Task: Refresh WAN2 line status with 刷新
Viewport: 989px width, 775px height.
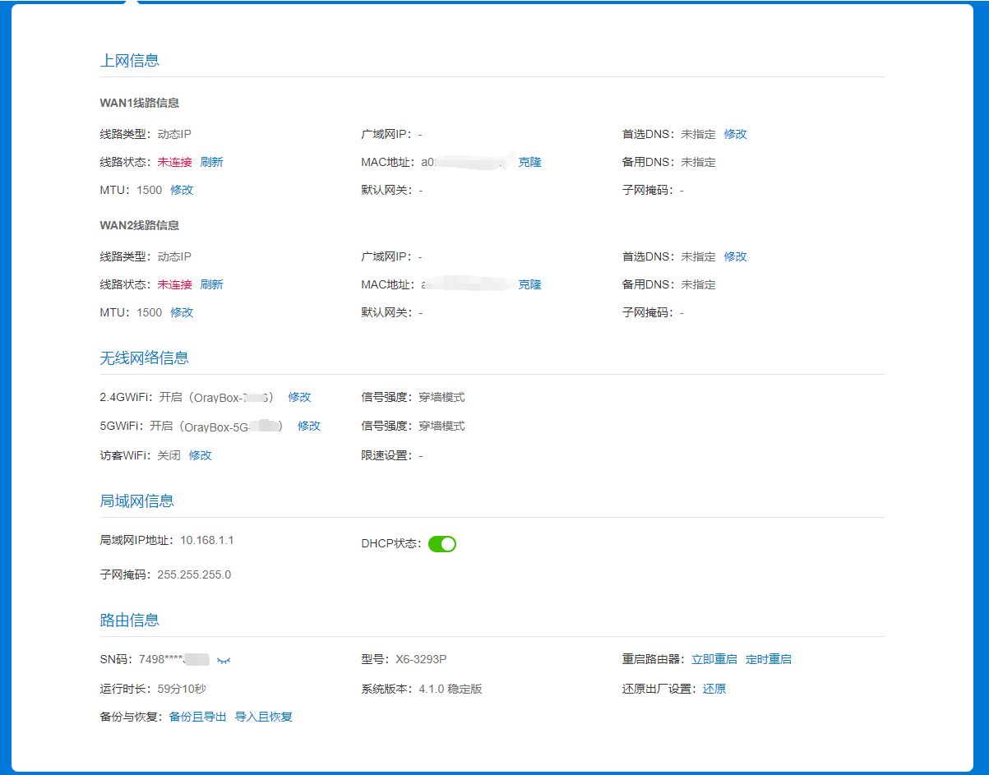Action: tap(211, 284)
